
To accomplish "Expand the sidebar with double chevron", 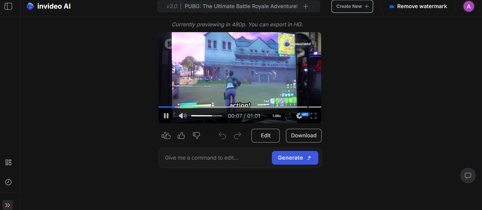I will tap(8, 205).
